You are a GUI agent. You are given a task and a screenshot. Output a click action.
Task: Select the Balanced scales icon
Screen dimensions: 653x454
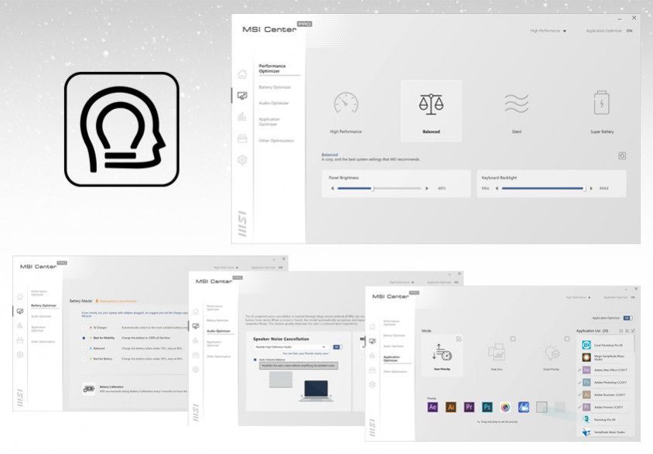[x=431, y=104]
